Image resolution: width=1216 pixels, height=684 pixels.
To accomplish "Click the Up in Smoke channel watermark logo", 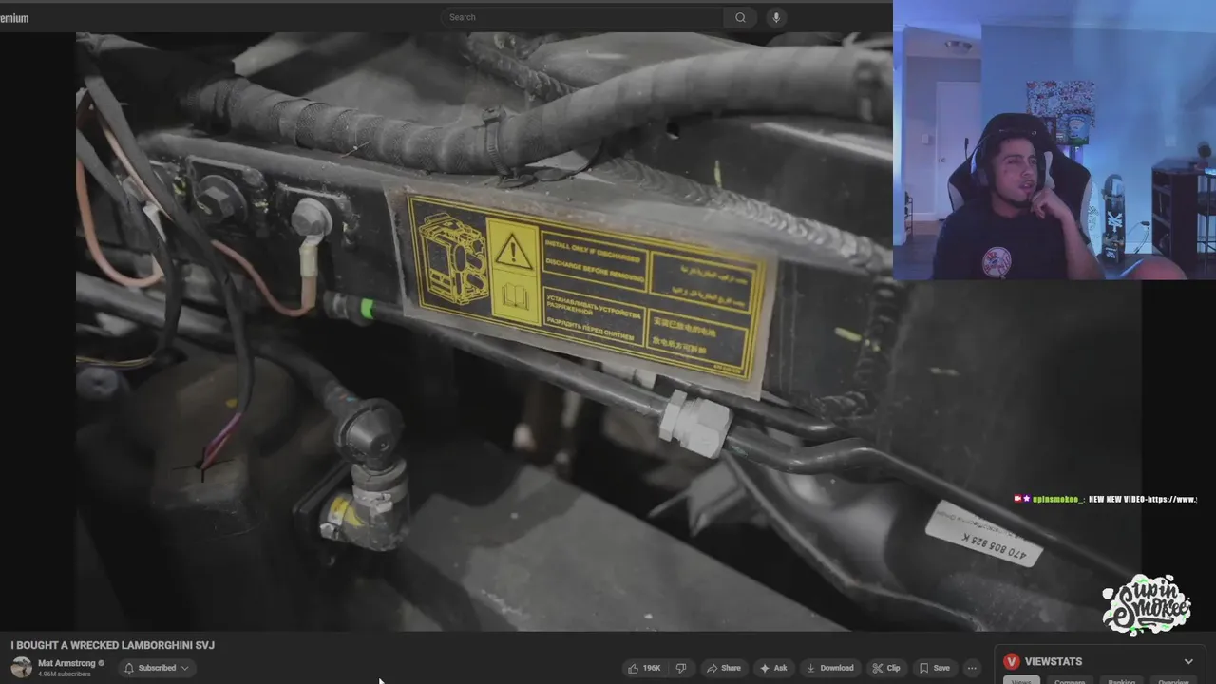I will tap(1147, 604).
